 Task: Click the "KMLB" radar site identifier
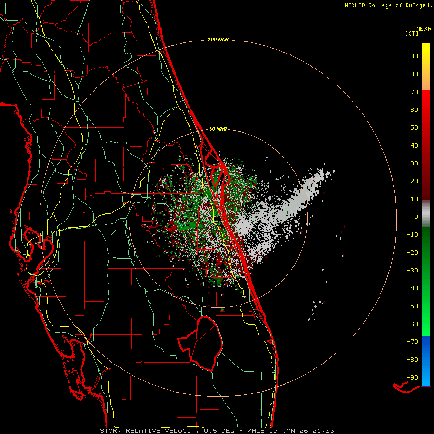coord(256,431)
